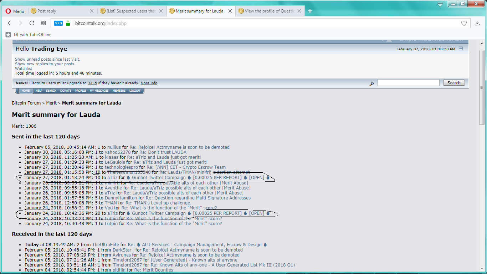487x274 pixels.
Task: Open Gunbot Twitter Campaign post from January 27
Action: coord(198,177)
